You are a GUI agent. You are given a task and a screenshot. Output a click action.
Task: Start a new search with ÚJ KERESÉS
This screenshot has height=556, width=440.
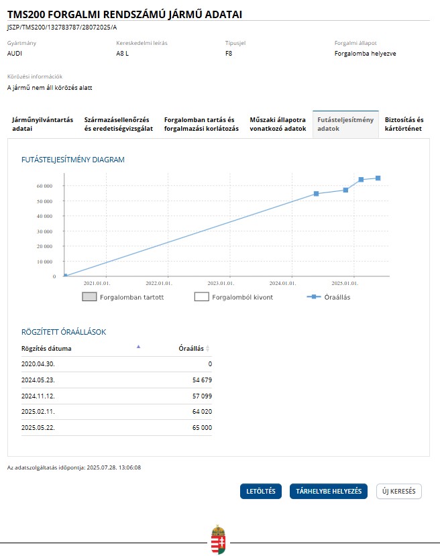pyautogui.click(x=399, y=491)
